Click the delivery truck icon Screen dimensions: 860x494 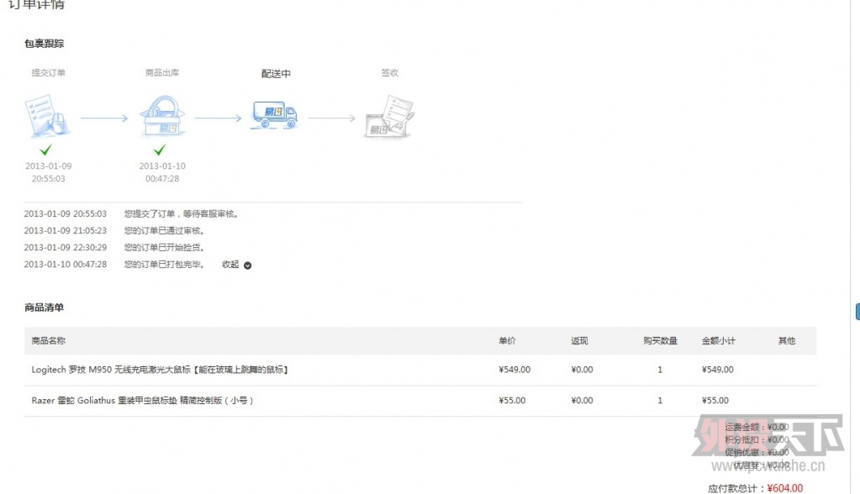275,114
